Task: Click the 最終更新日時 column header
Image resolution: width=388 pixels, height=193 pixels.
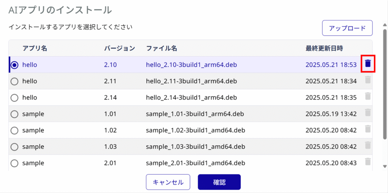Action: pos(324,48)
